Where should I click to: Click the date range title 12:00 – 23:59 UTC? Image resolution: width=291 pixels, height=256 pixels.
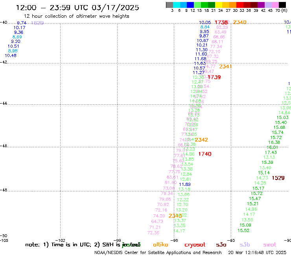point(77,7)
